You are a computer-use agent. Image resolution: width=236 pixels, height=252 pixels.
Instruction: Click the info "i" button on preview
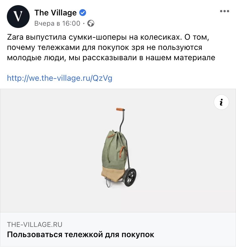click(x=221, y=102)
